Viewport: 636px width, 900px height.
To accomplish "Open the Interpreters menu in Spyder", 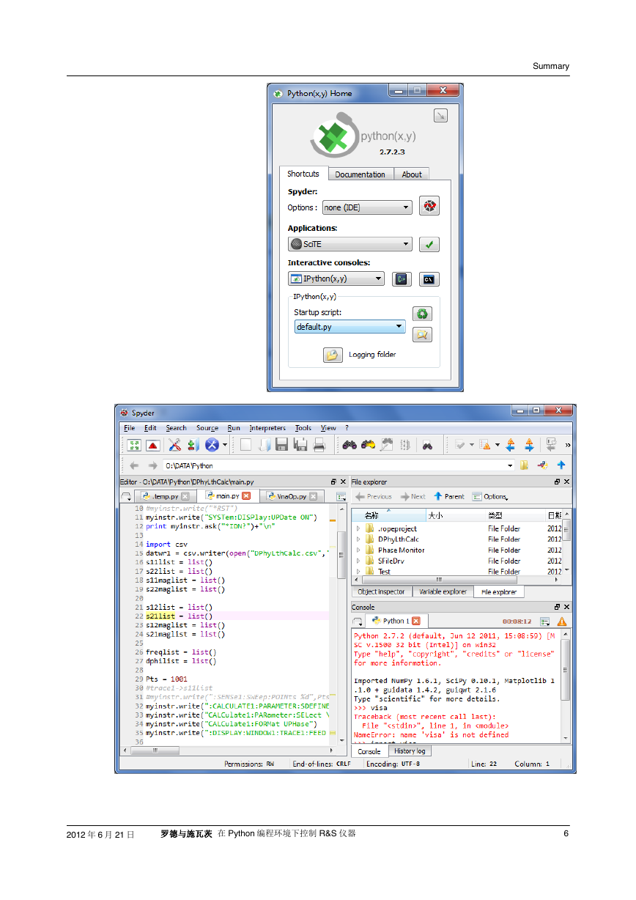I will point(267,428).
